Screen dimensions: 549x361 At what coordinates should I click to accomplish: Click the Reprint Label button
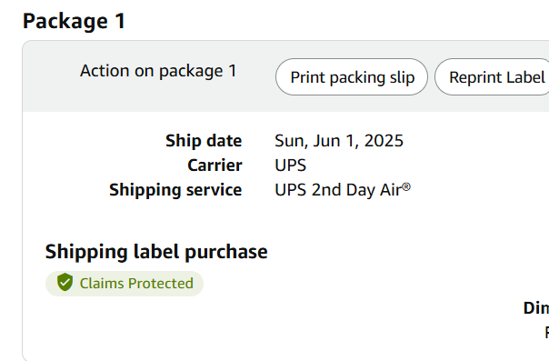pos(492,77)
